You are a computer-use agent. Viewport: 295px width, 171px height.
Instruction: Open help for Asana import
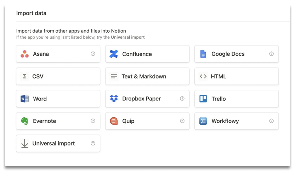93,54
